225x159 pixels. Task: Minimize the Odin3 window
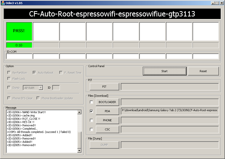coord(213,3)
